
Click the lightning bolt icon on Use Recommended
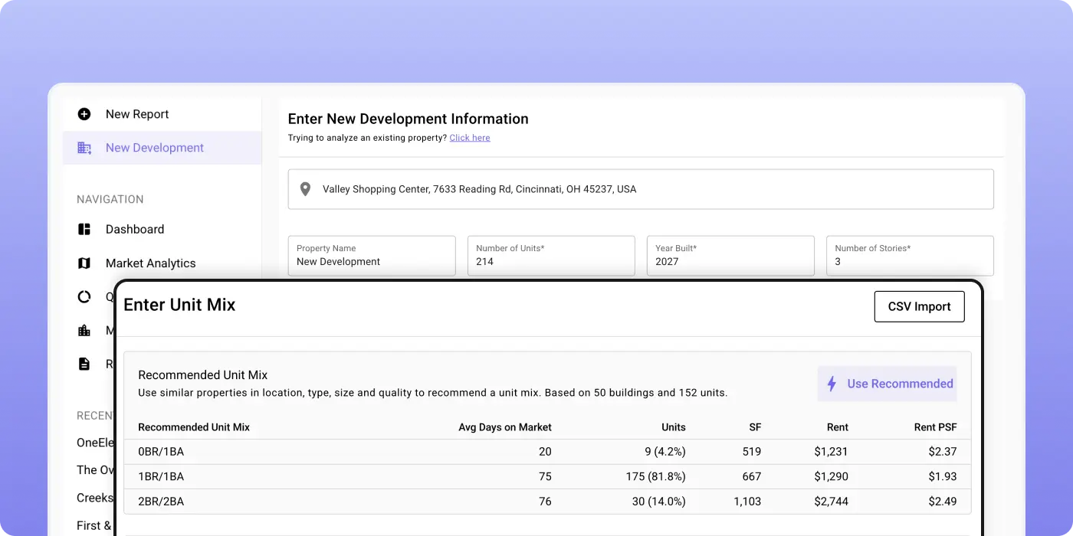tap(832, 384)
